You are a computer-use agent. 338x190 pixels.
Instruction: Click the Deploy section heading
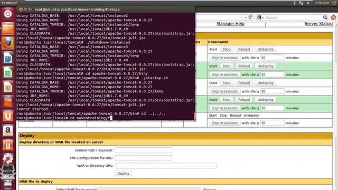(x=27, y=136)
